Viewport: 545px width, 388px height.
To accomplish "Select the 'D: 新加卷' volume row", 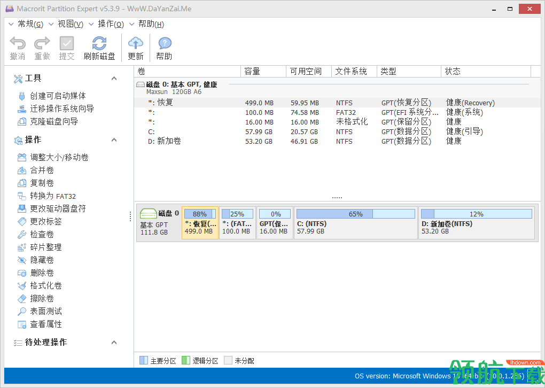I will [x=337, y=142].
